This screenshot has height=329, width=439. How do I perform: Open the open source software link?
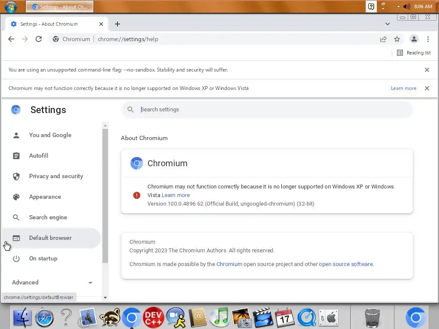tap(346, 264)
